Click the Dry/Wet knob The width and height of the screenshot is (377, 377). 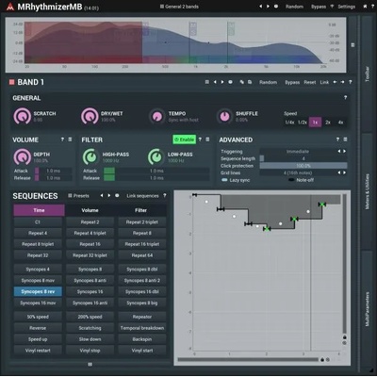(x=90, y=116)
